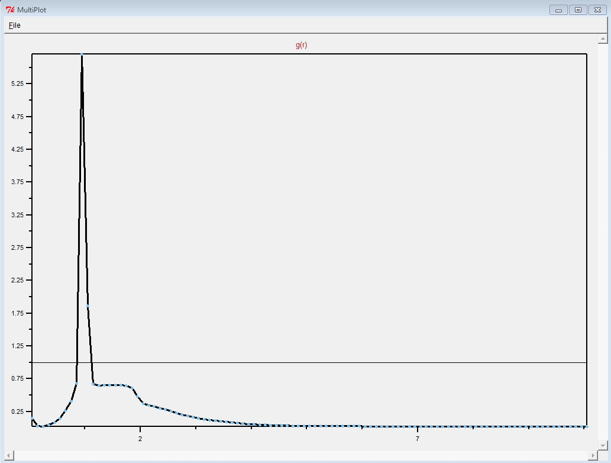Maximize the MultiPlot window
This screenshot has height=463, width=611.
point(578,9)
